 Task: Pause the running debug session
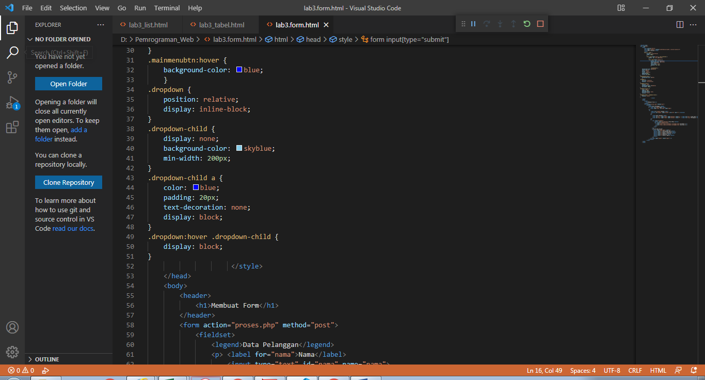[x=473, y=23]
